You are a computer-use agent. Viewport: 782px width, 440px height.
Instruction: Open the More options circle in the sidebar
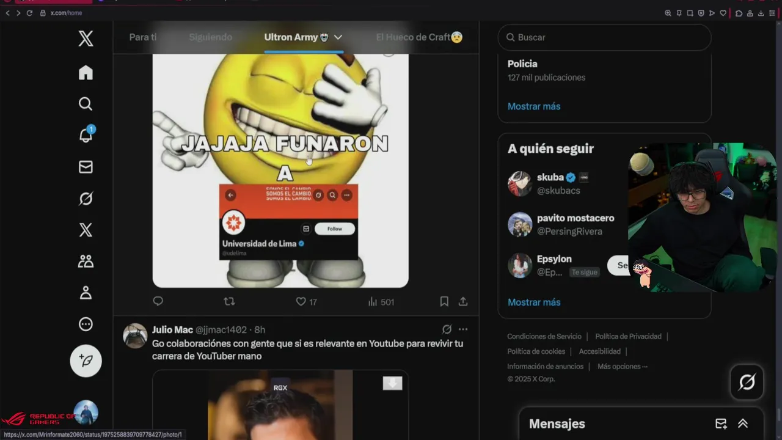tap(86, 324)
